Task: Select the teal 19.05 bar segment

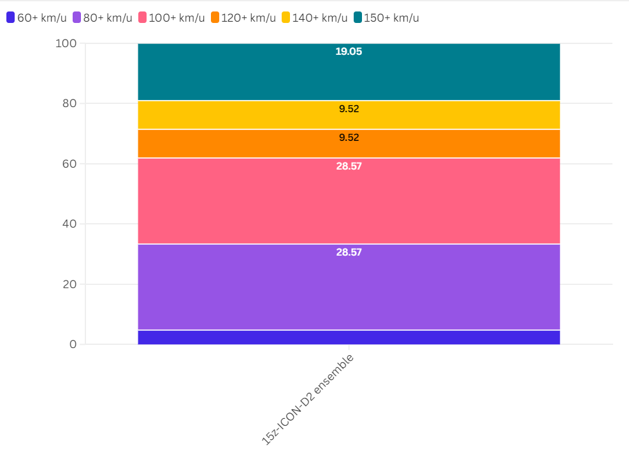Action: (x=349, y=72)
